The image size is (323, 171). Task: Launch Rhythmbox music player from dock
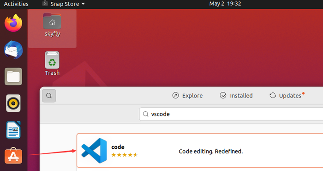click(13, 103)
